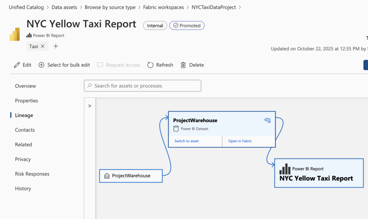Open the Contacts tab
368x219 pixels.
click(x=25, y=130)
